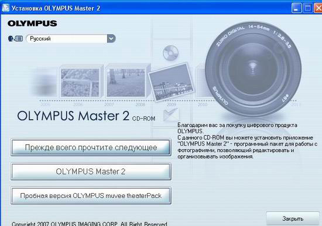The image size is (322, 226).
Task: Click the flower photos thumbnail above 2006
Action: pos(80,83)
